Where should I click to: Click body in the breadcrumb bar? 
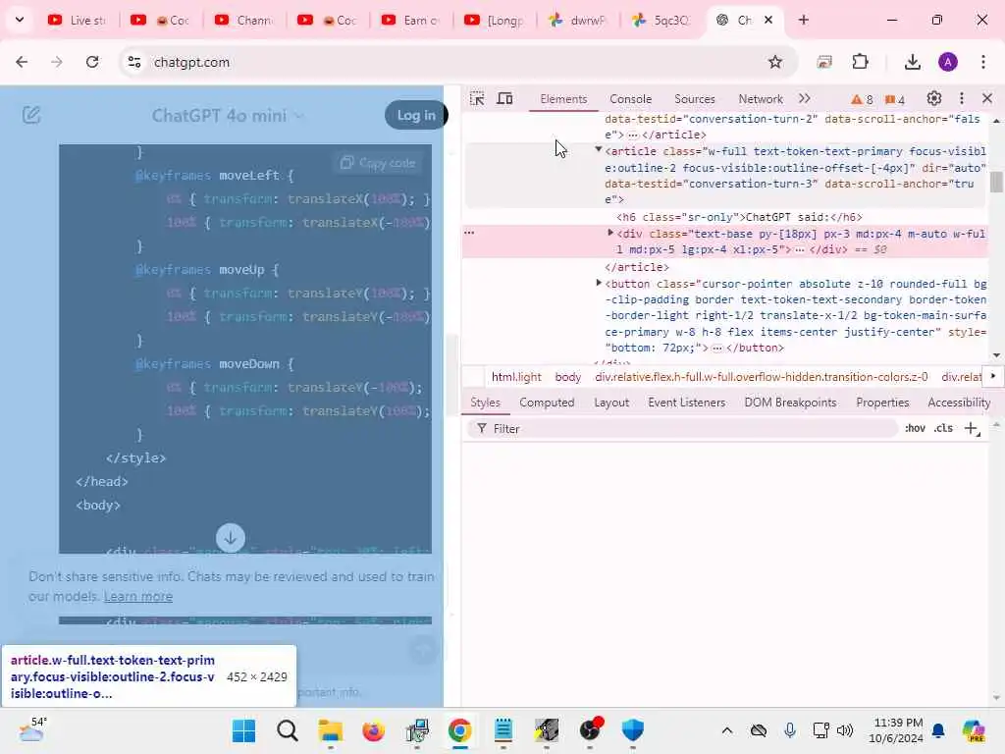pos(568,377)
